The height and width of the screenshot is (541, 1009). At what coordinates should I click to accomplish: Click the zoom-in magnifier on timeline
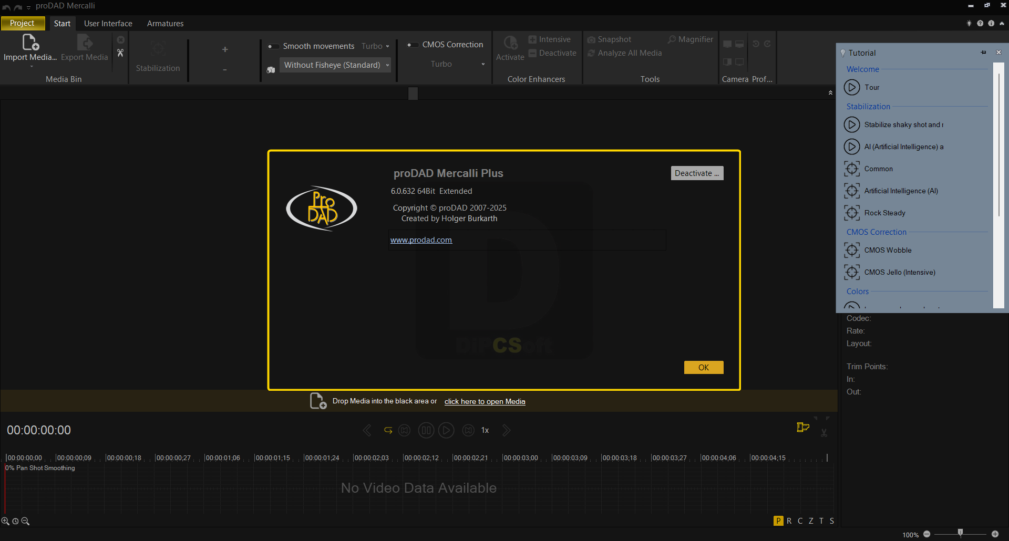click(x=5, y=521)
